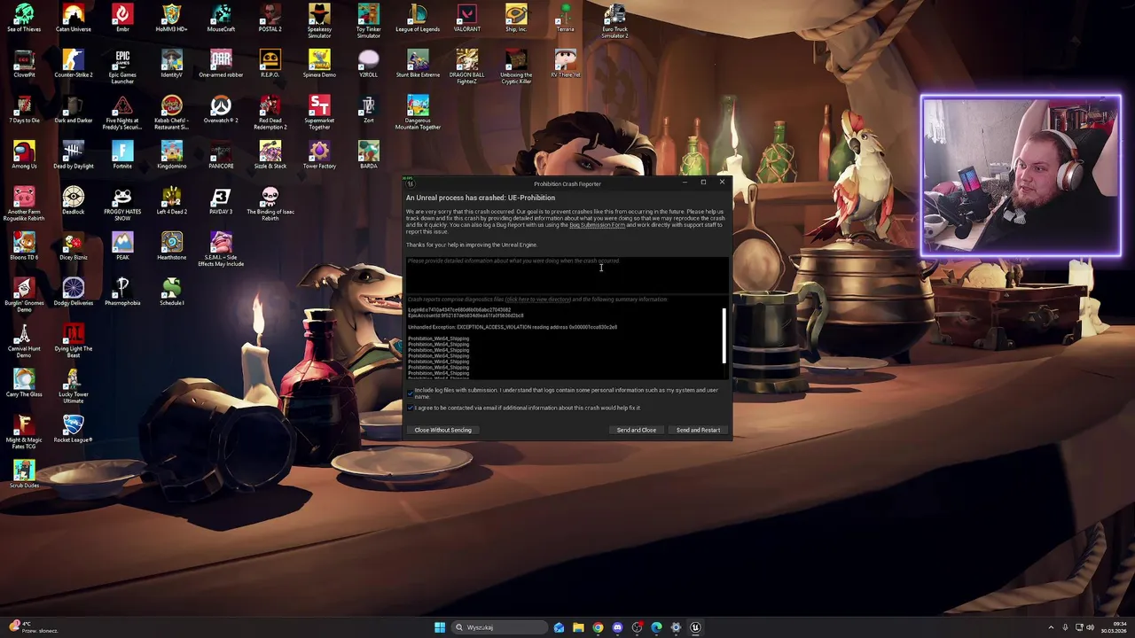The height and width of the screenshot is (638, 1135).
Task: Click crash summary scrollbar
Action: (x=724, y=336)
